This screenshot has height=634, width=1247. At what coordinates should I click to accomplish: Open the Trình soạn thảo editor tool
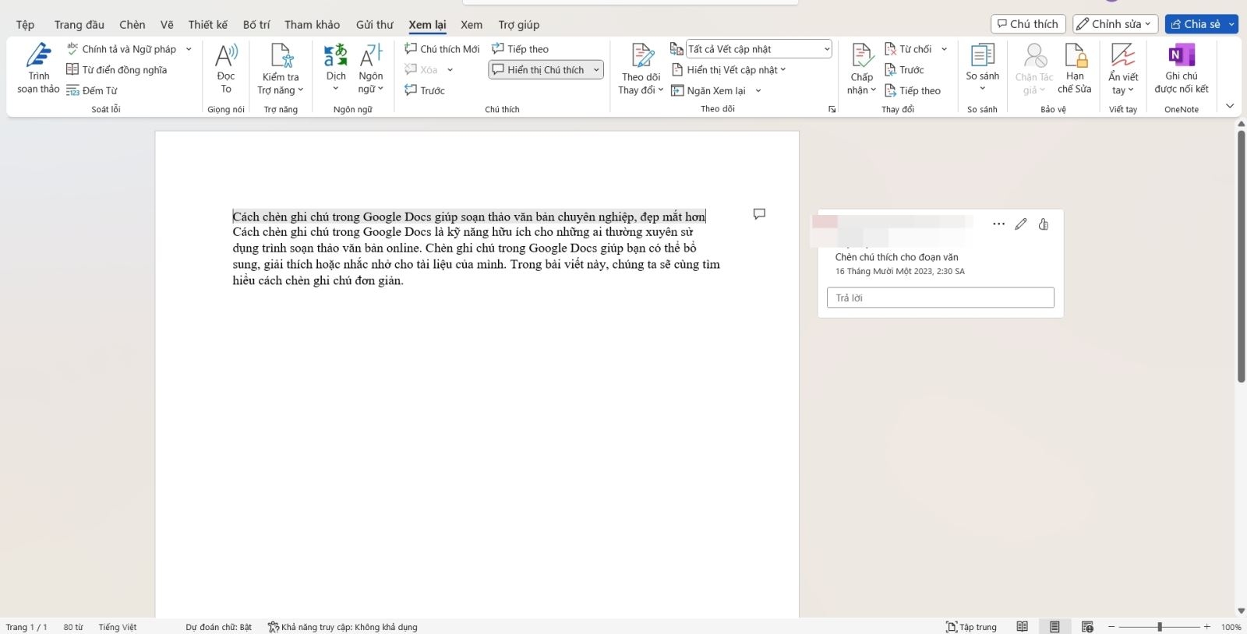(38, 69)
